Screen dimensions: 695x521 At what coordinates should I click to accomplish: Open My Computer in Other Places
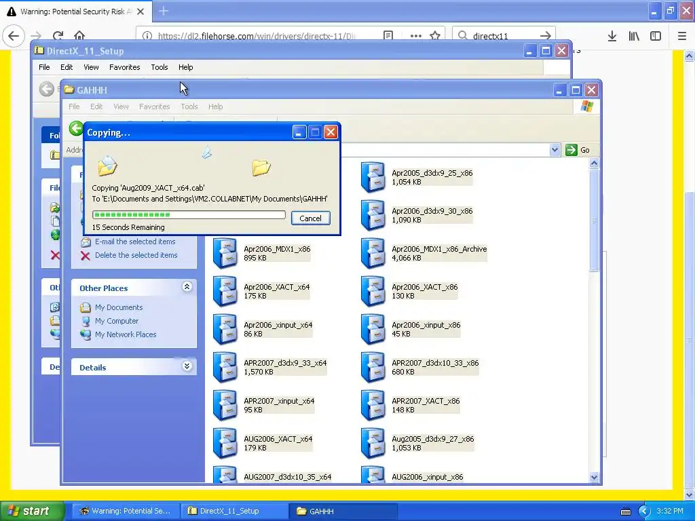[x=117, y=321]
